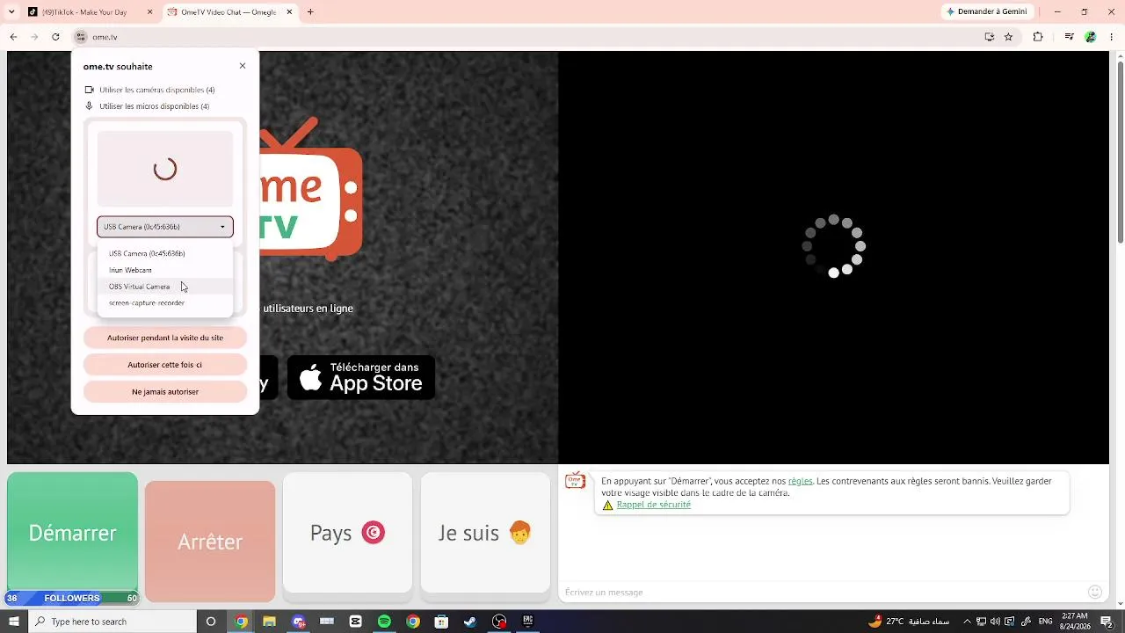Open the Windows notification center
Image resolution: width=1125 pixels, height=633 pixels.
coord(1107,622)
